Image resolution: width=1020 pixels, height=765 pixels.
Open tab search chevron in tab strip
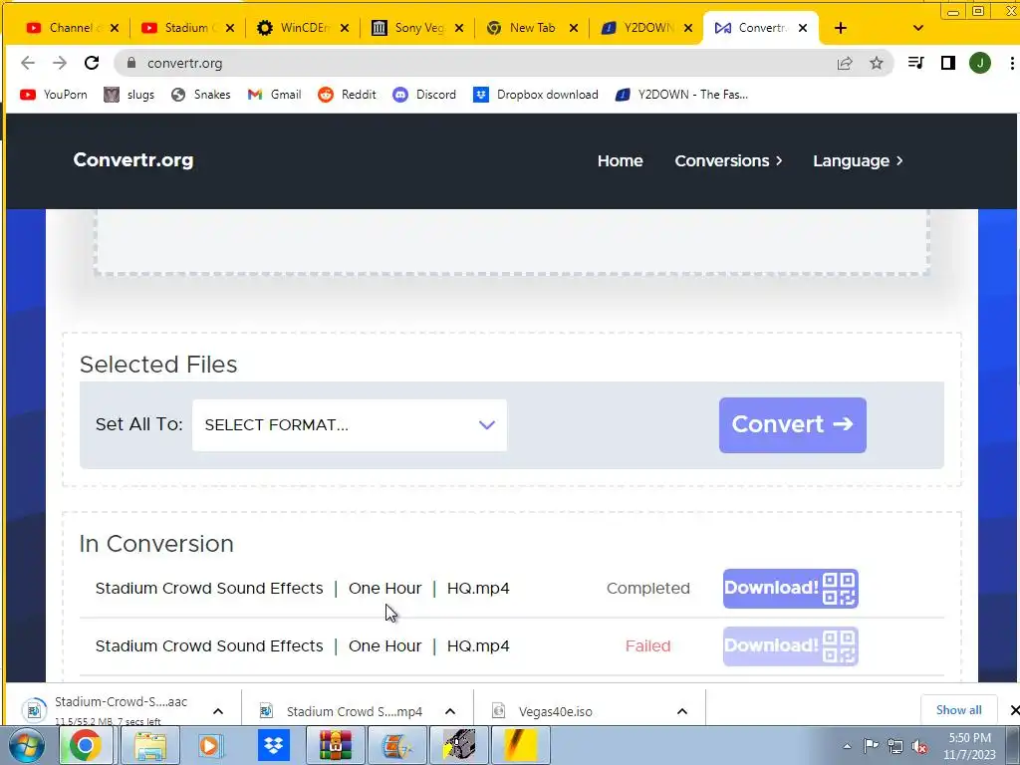point(917,28)
